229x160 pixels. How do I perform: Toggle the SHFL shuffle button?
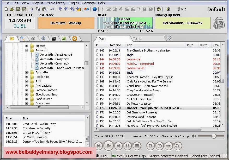click(169, 146)
